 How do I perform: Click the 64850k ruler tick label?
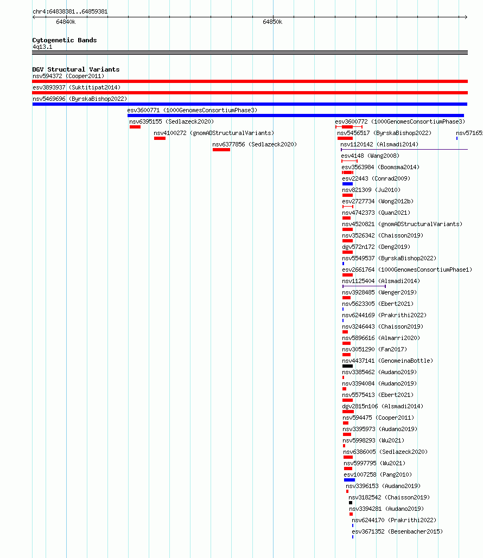(272, 22)
